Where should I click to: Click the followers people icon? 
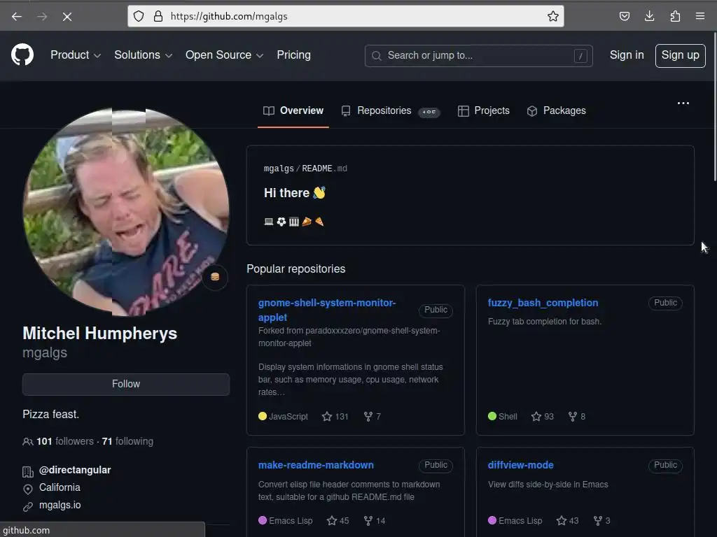(x=27, y=442)
